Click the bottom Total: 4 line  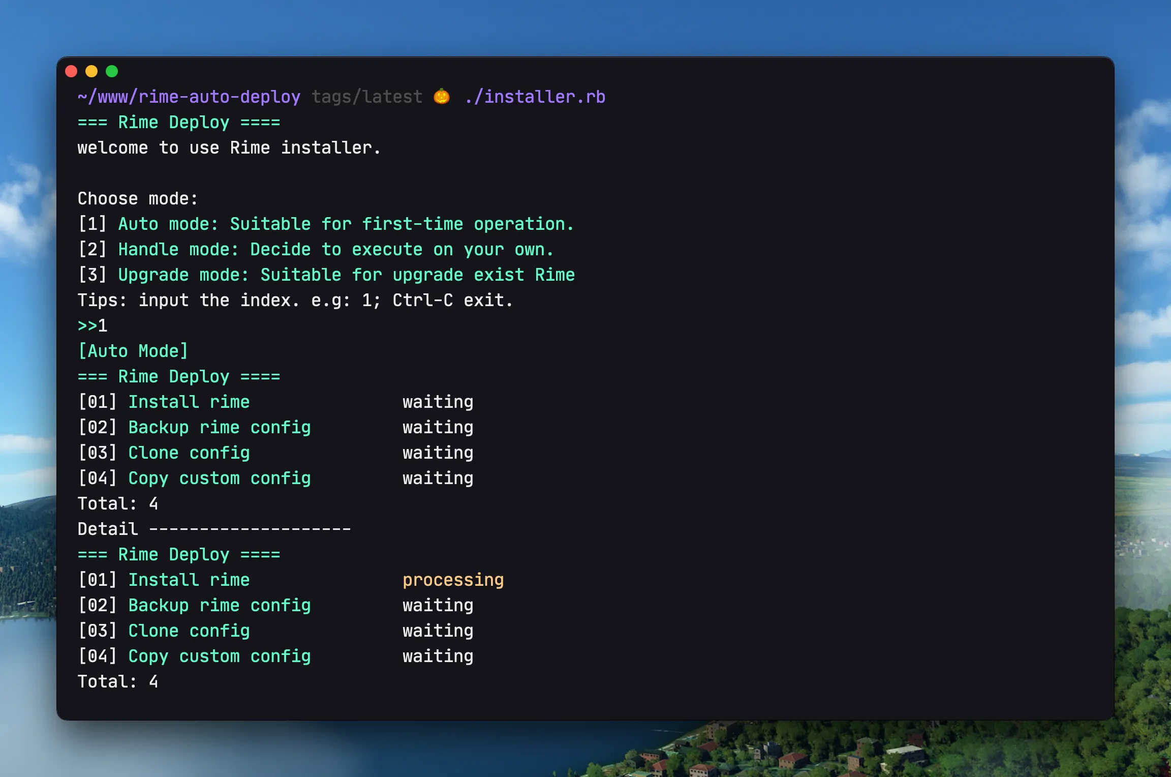[x=117, y=681]
